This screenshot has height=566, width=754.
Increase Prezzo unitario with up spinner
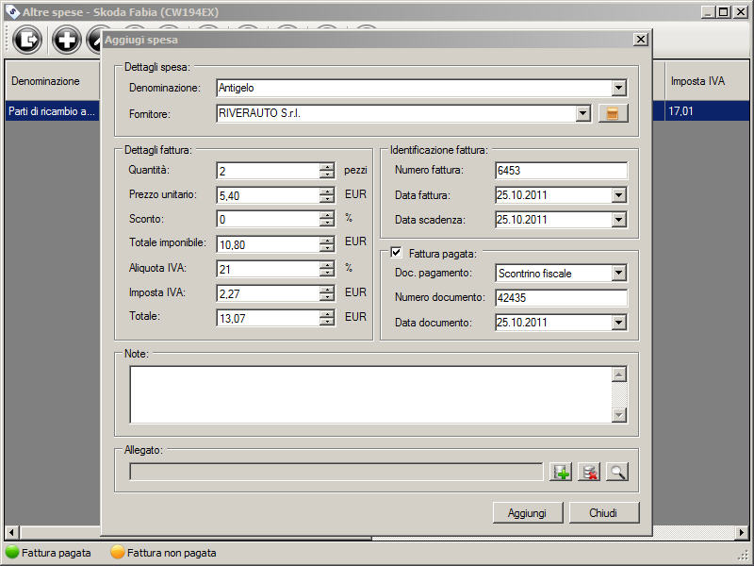tap(327, 191)
